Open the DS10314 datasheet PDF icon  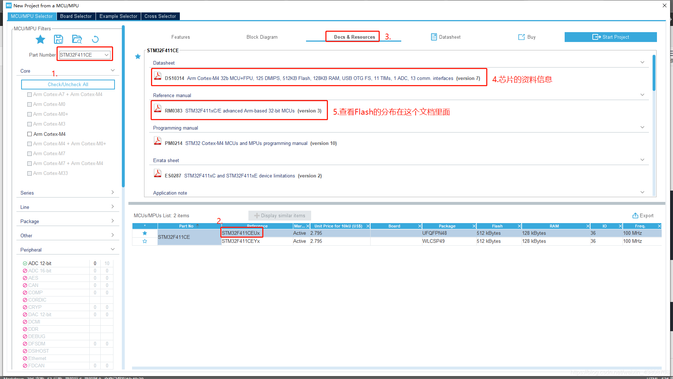(x=158, y=76)
